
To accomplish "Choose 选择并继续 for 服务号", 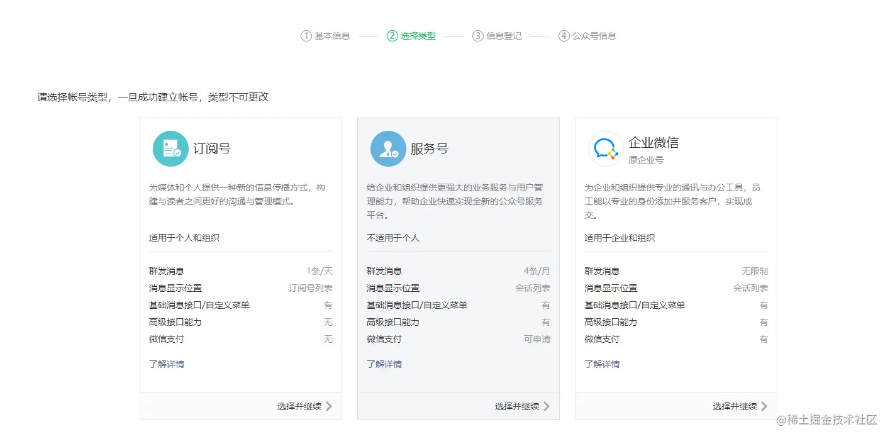I will pos(517,406).
